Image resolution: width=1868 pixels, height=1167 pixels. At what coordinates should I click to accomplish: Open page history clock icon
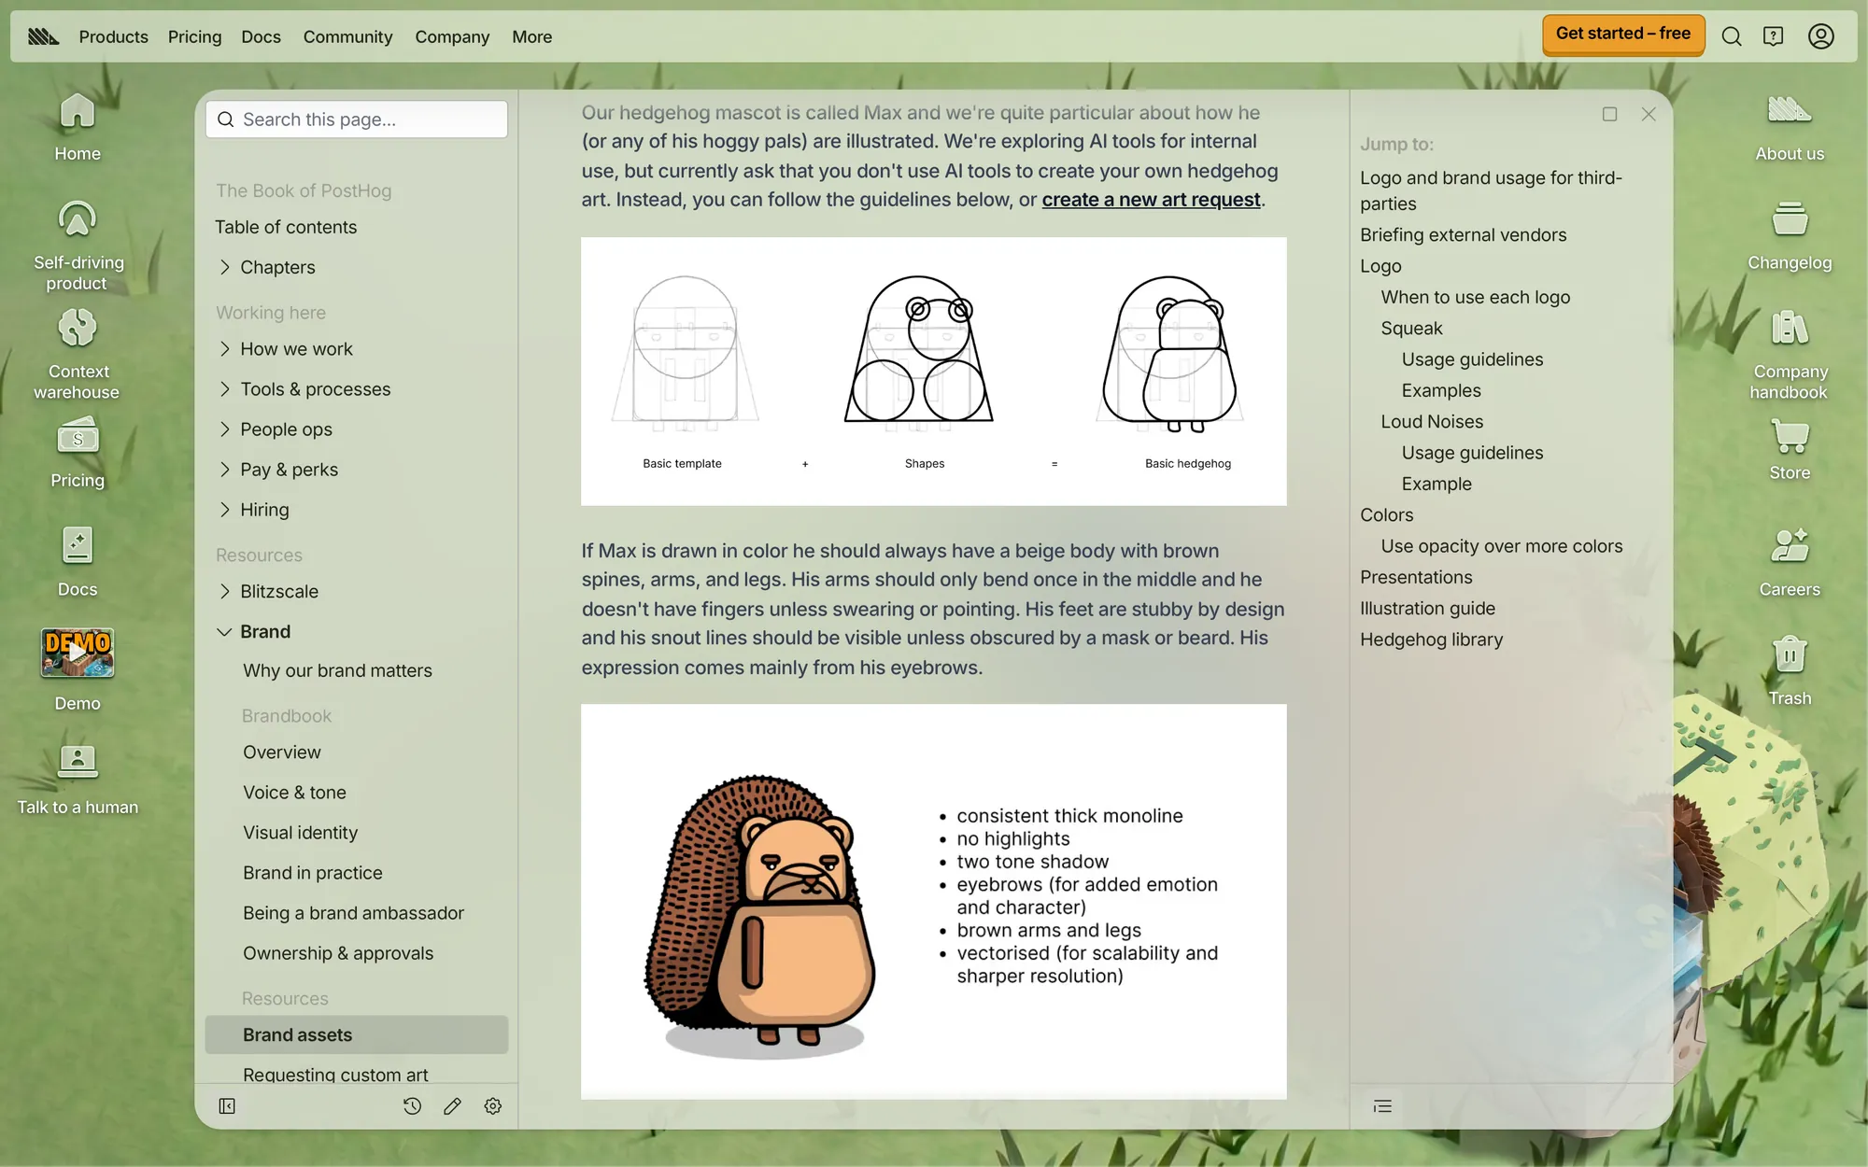point(412,1106)
